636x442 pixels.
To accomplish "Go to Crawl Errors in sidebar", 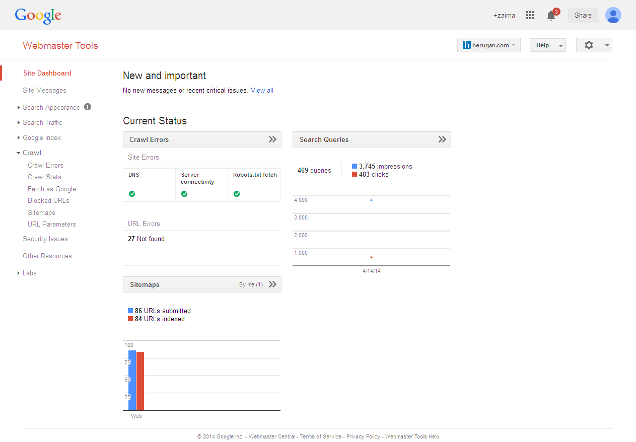I will [x=45, y=165].
